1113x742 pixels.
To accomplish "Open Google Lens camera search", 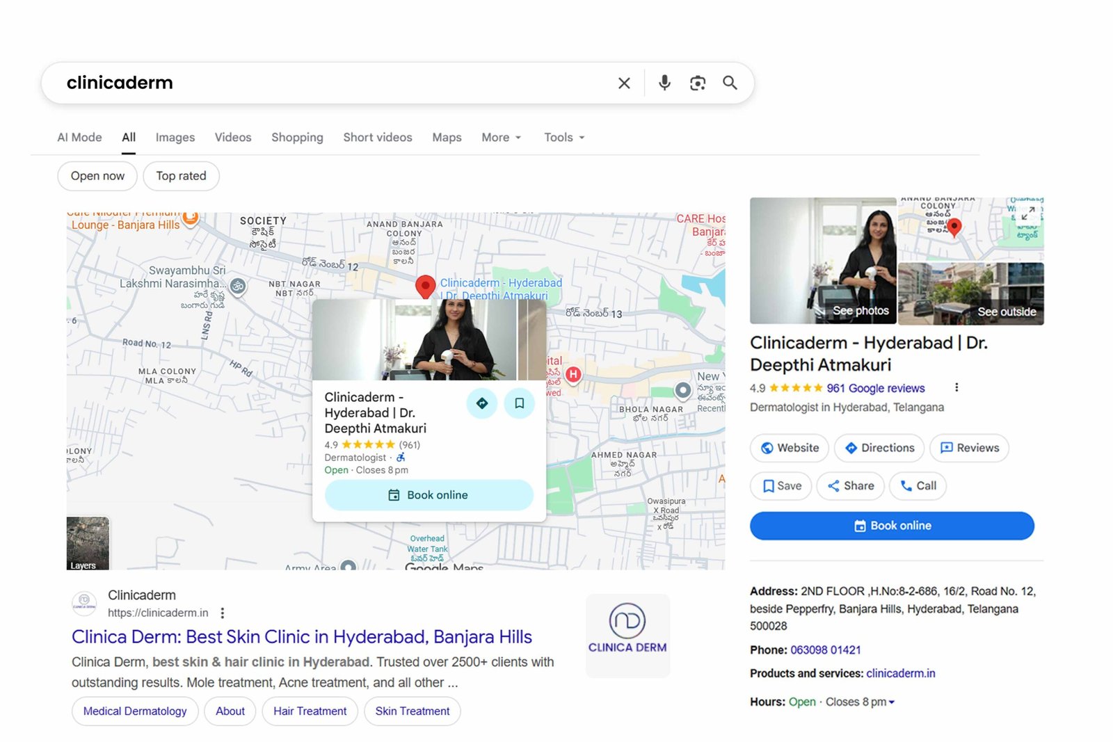I will pyautogui.click(x=698, y=83).
